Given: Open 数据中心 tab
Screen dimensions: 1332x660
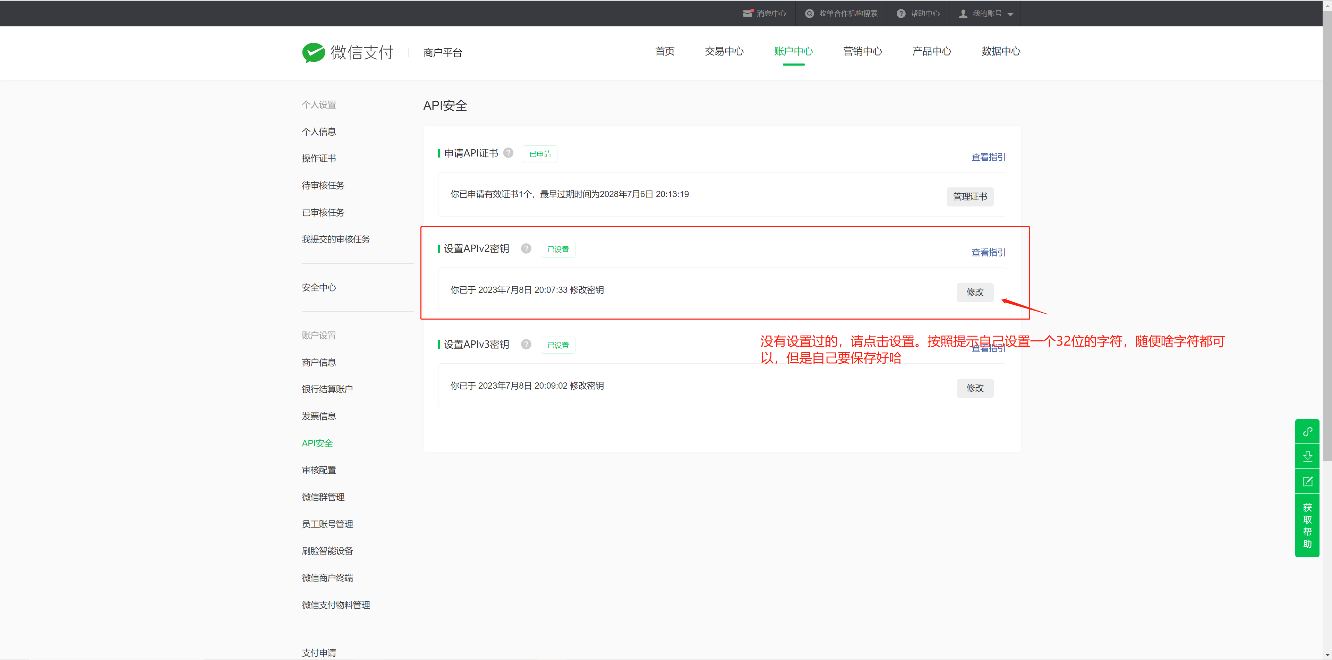Looking at the screenshot, I should tap(1001, 51).
